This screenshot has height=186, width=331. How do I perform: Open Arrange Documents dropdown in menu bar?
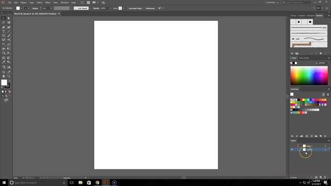pos(95,3)
